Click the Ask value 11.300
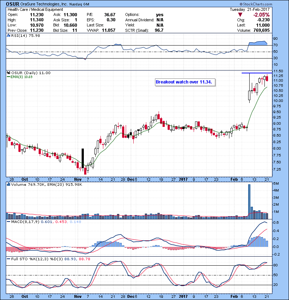 (x=70, y=15)
